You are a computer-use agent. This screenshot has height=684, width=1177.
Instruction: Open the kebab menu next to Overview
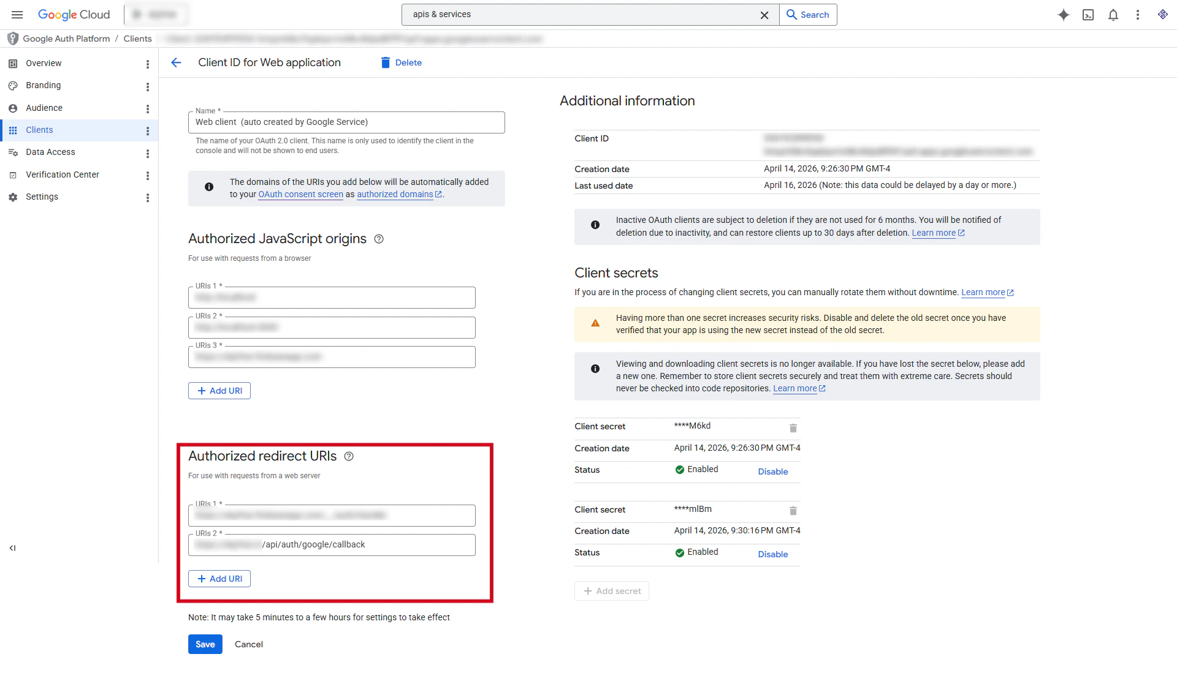147,64
